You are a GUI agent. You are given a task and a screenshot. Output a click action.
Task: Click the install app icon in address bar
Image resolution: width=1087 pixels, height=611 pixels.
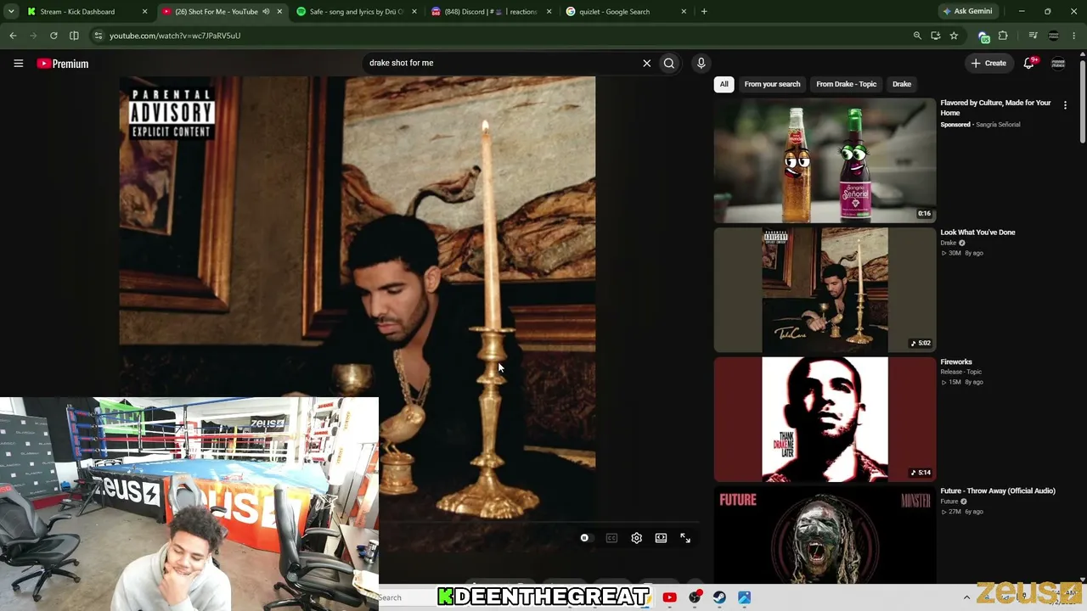935,36
